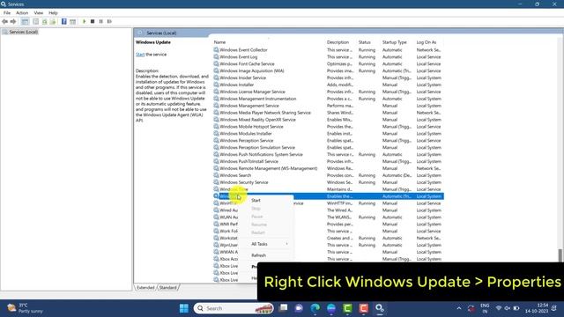Viewport: 564px width, 317px height.
Task: Choose All Tasks in the context menu
Action: [x=259, y=244]
